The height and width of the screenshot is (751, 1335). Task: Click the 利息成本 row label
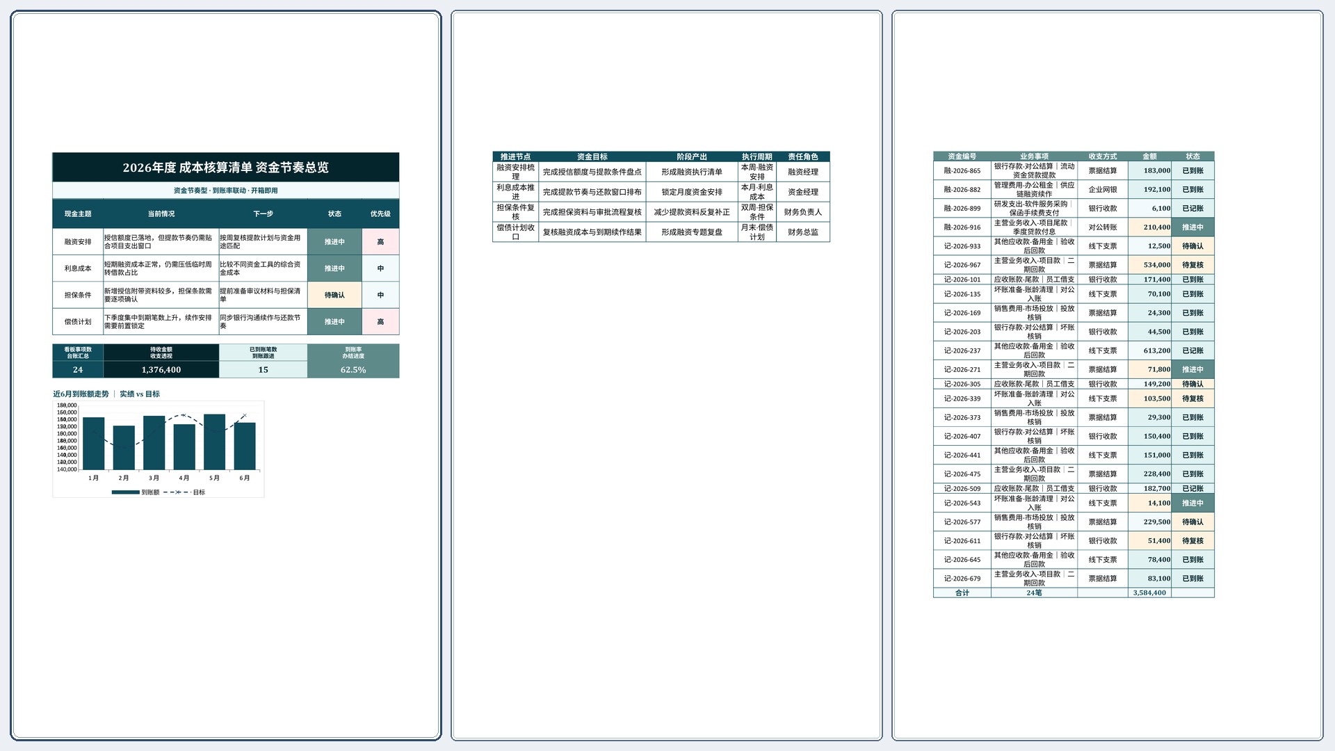tap(78, 268)
